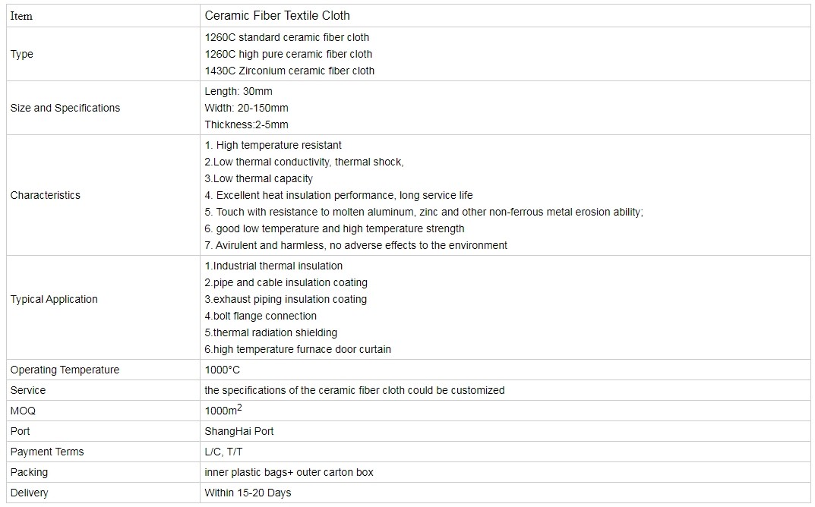Click the '1000°C' operating temperature value
This screenshot has height=507, width=815.
pos(222,370)
